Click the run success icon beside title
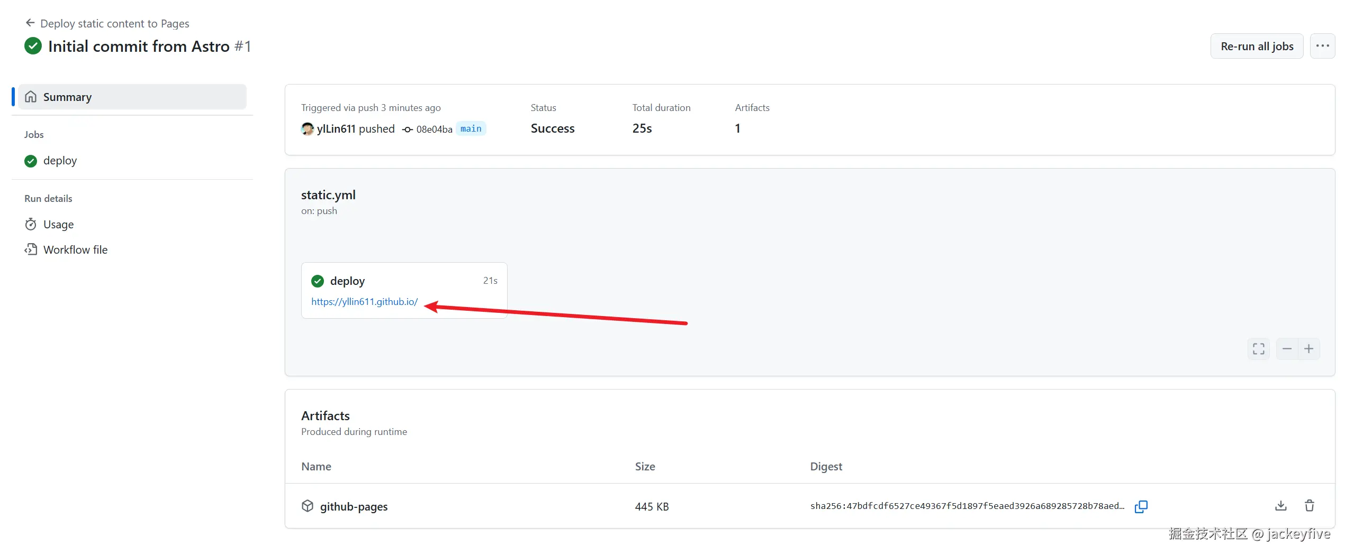1345x556 pixels. [x=33, y=46]
